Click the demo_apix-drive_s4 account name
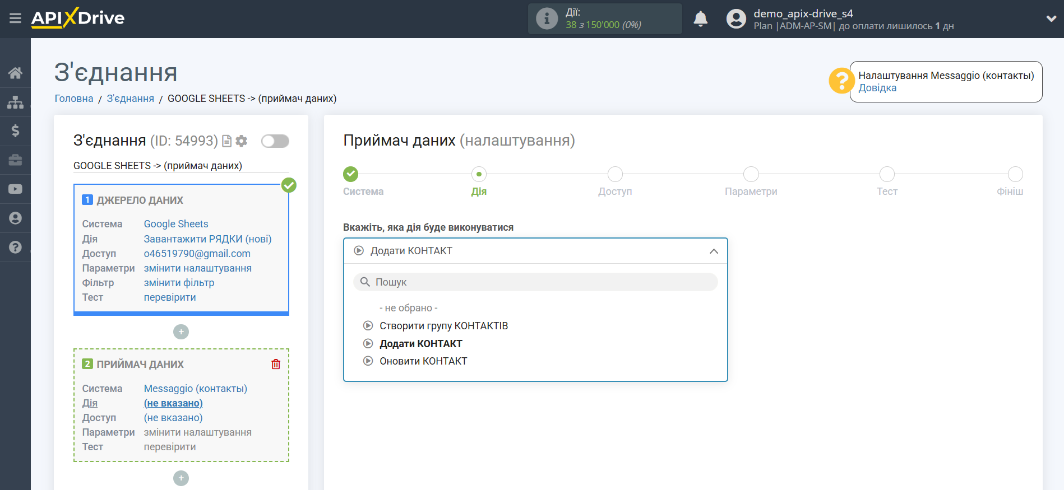The height and width of the screenshot is (490, 1064). coord(803,13)
